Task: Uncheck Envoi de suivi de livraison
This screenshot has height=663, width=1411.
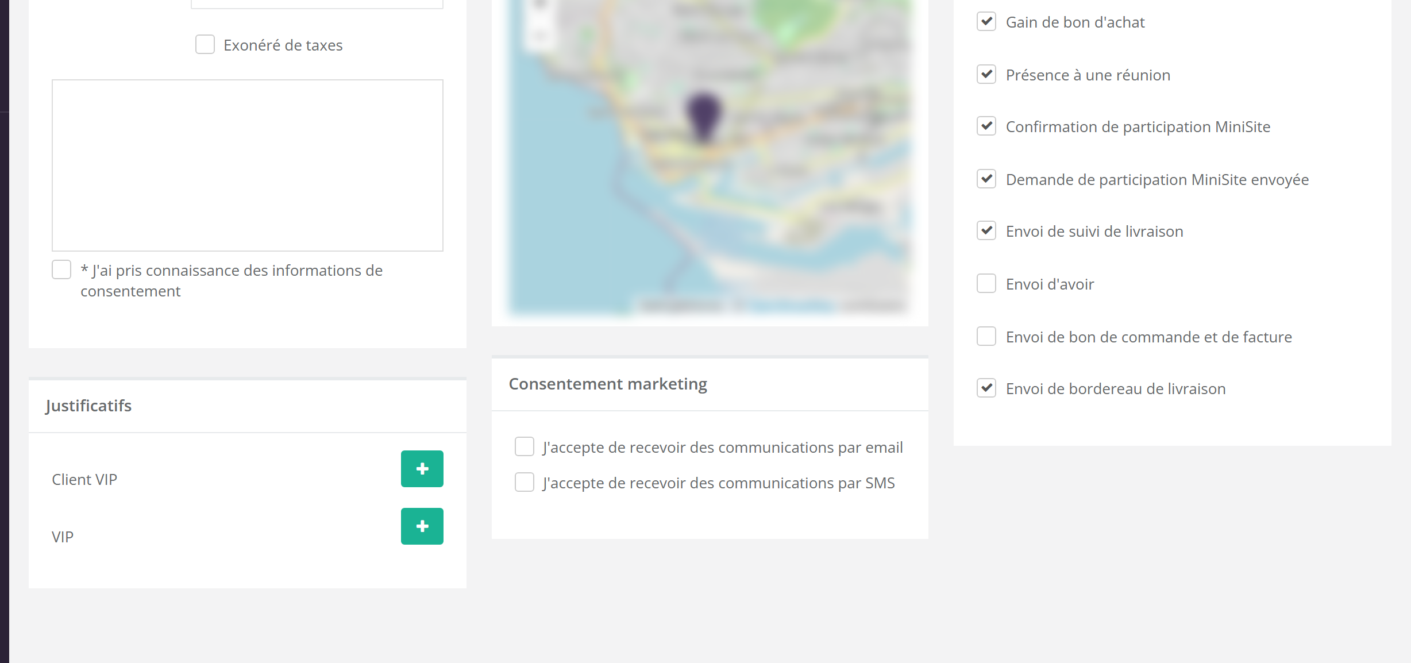Action: [986, 231]
